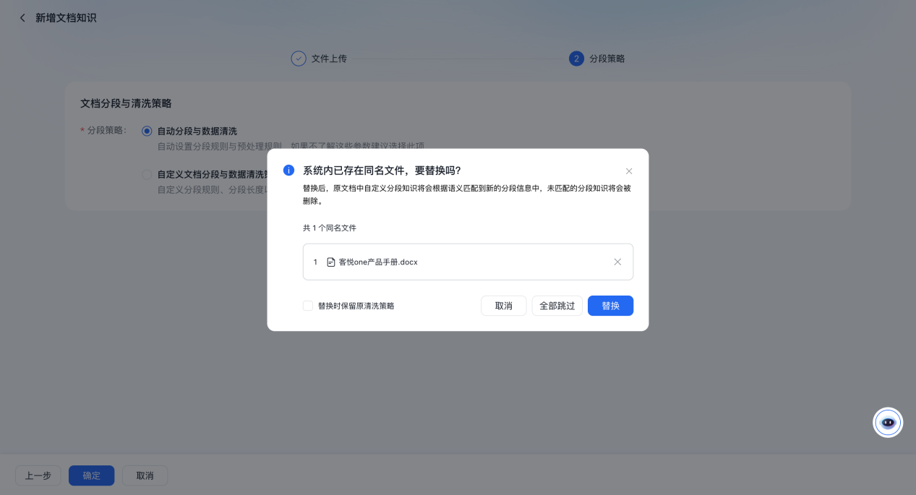Viewport: 916px width, 495px height.
Task: Click the checkmark circle icon for step one
Action: (x=299, y=59)
